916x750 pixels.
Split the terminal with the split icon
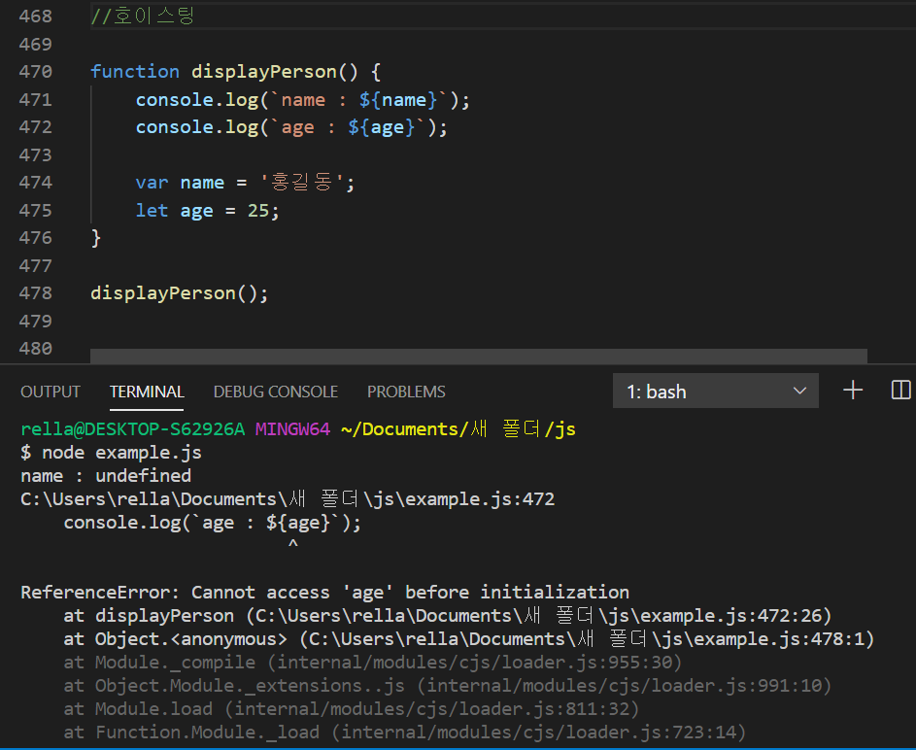900,391
